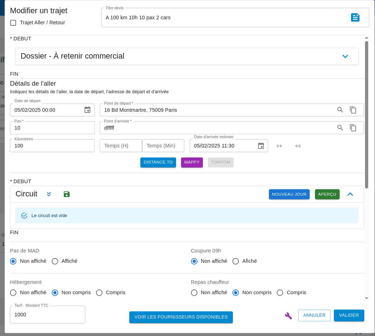
Task: Click the VALIDER button
Action: pyautogui.click(x=349, y=315)
